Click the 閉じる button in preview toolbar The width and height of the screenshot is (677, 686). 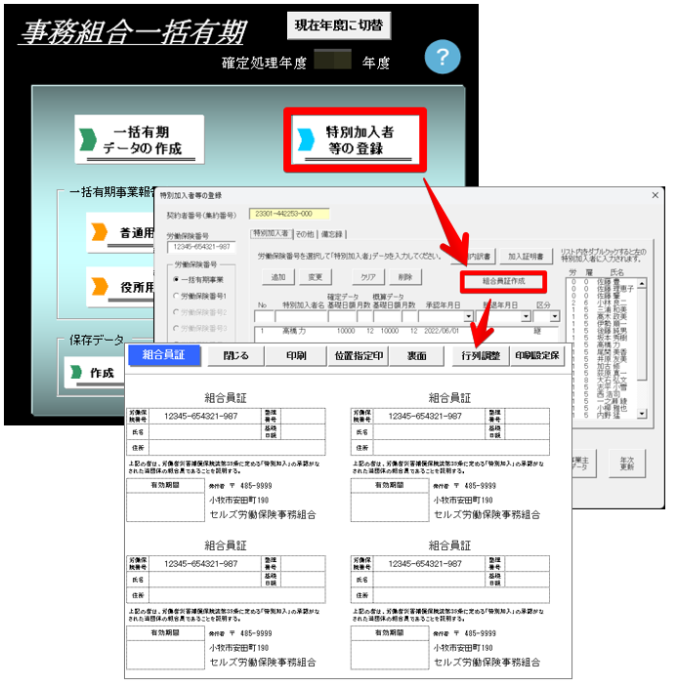236,356
